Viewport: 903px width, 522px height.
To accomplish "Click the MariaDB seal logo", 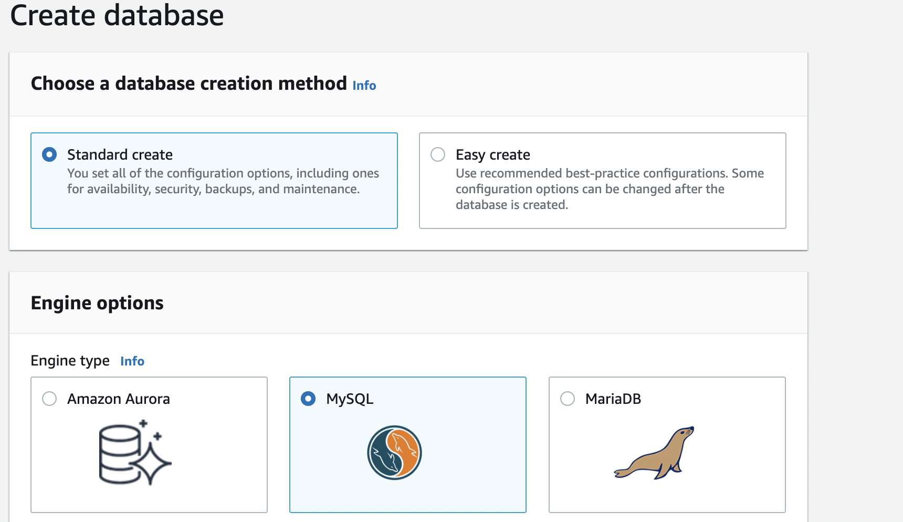I will (654, 453).
